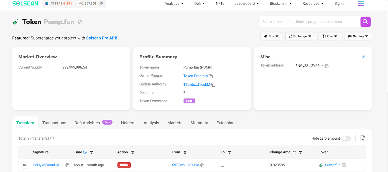Click the Beta badge on Defi Activities
388x172 pixels.
click(x=107, y=122)
